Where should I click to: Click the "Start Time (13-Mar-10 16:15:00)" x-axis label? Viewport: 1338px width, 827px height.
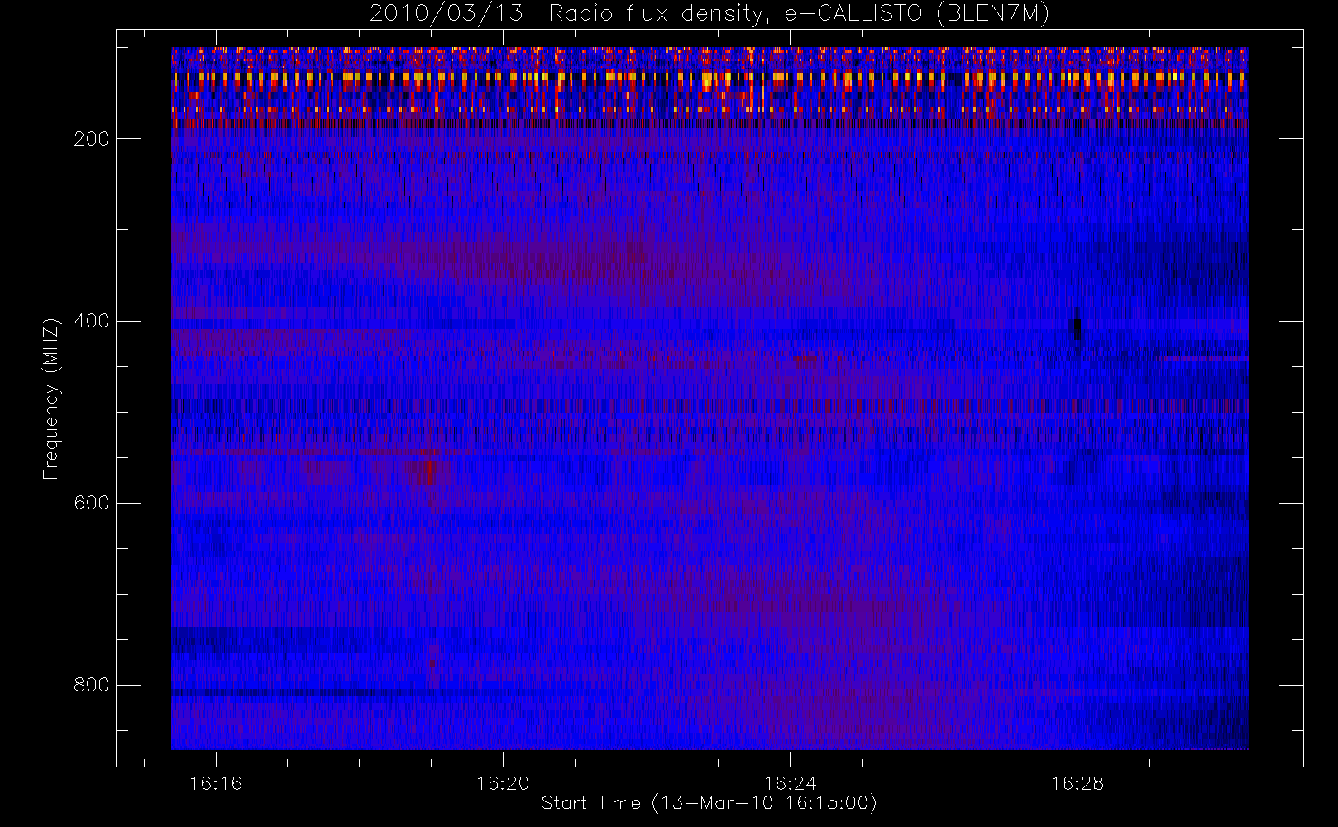[710, 803]
